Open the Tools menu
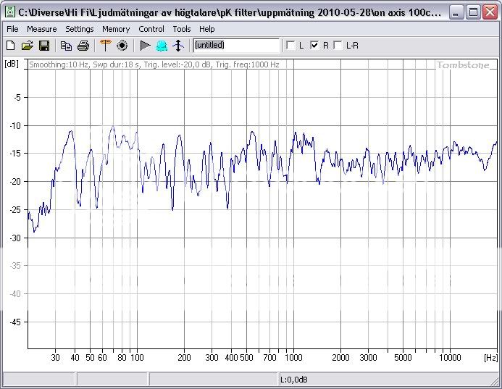This screenshot has width=502, height=389. pyautogui.click(x=182, y=29)
